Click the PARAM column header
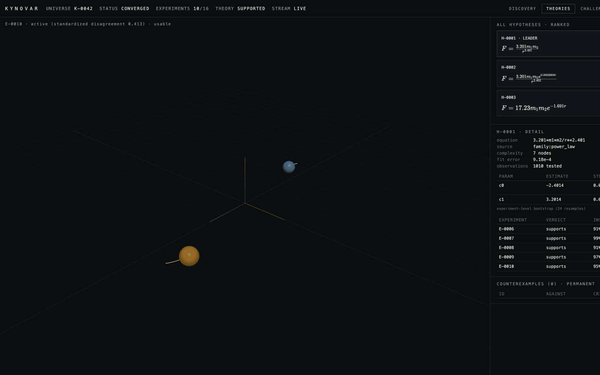Screen dimensions: 600x375 [x=506, y=176]
